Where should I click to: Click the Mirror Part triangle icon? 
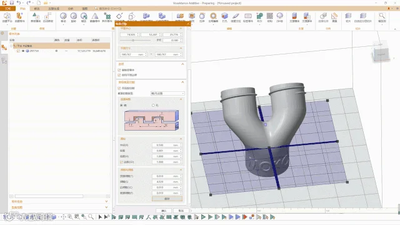point(95,16)
